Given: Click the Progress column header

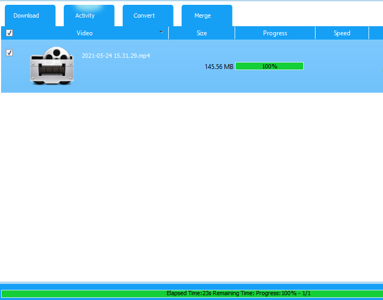Looking at the screenshot, I should pos(275,33).
